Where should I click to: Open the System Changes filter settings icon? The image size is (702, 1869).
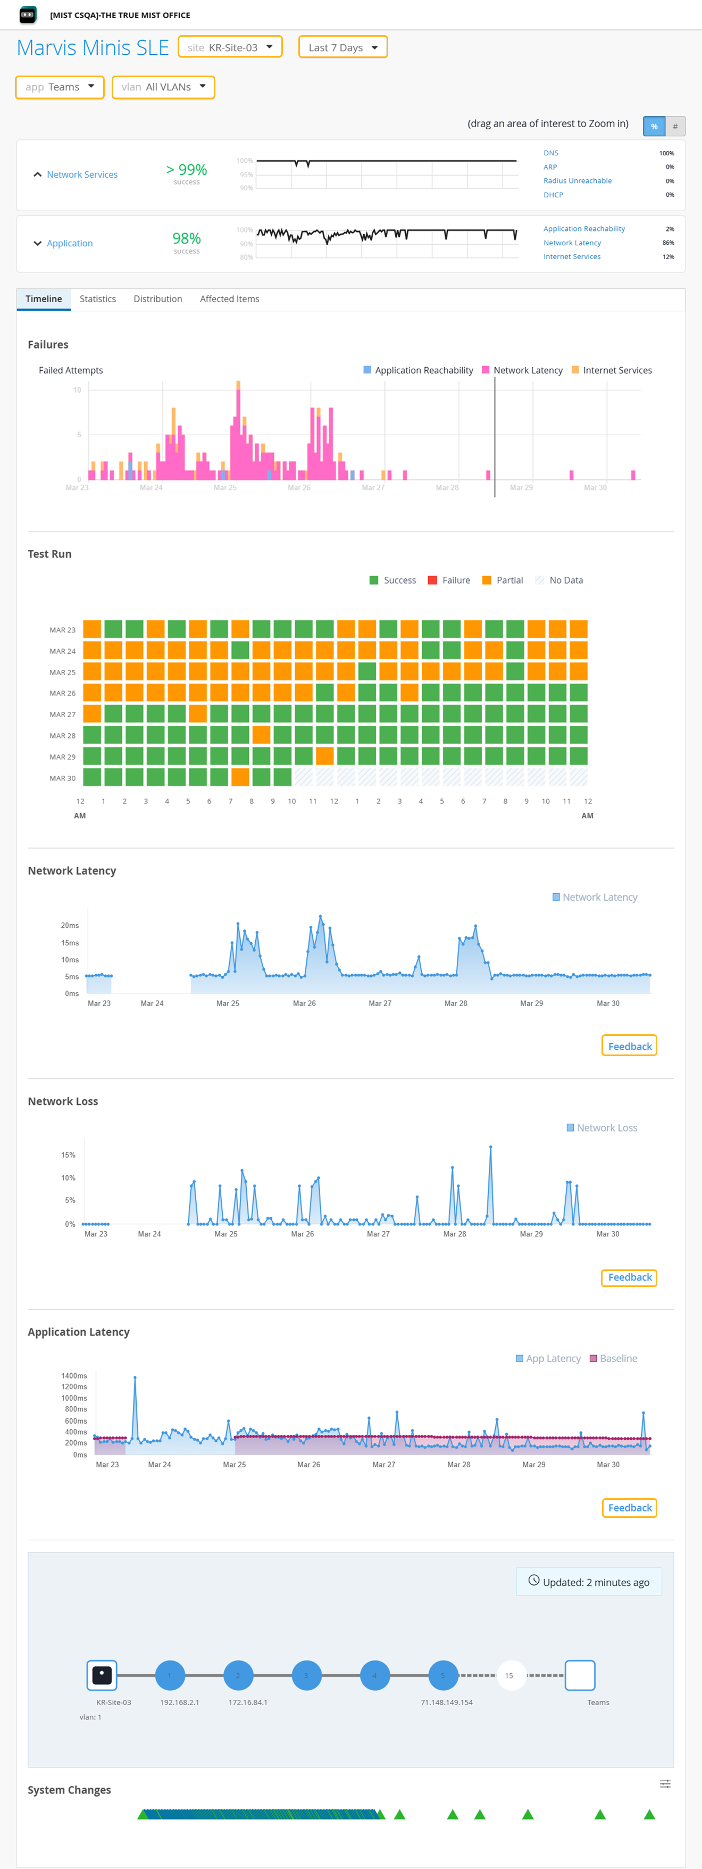[x=664, y=1783]
